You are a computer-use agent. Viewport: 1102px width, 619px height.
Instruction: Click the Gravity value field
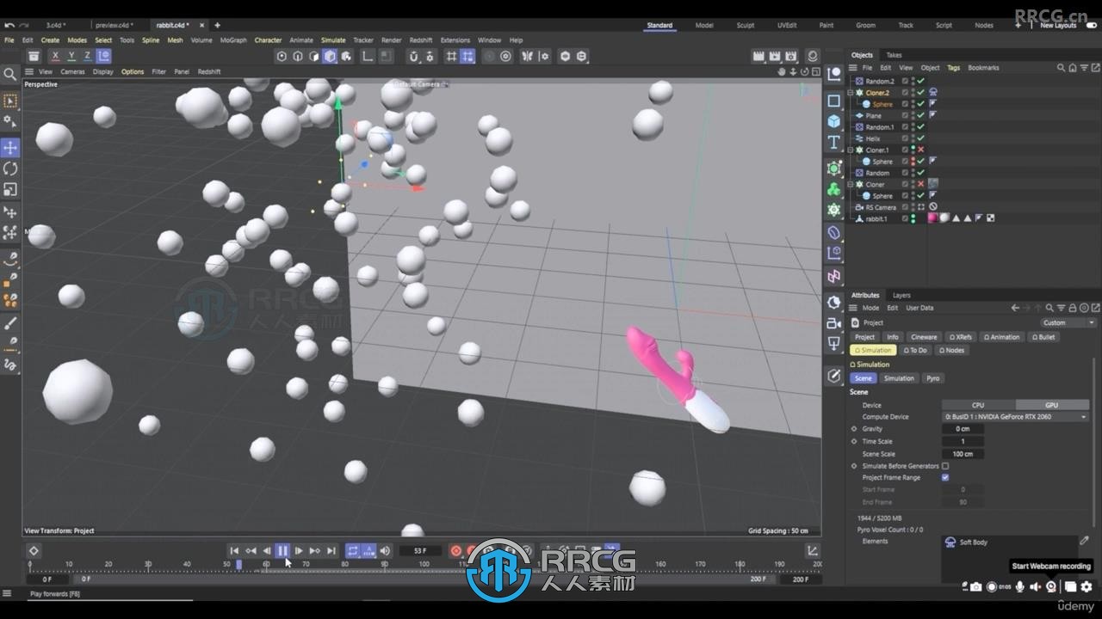(963, 428)
